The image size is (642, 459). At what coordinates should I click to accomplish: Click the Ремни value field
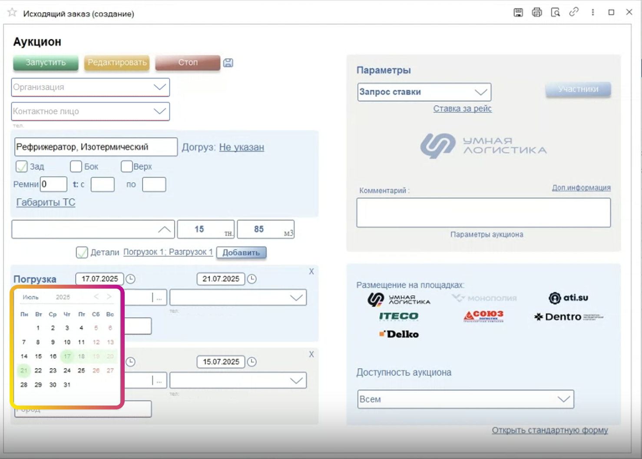click(53, 184)
